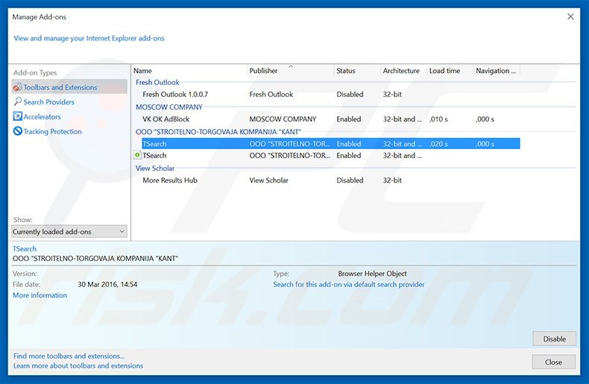Click the 32-bit cell of More Results Hub
This screenshot has width=589, height=384.
coord(392,180)
